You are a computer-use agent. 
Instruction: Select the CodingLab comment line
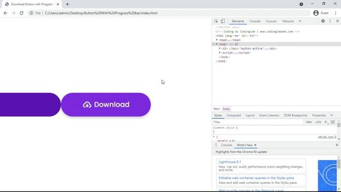coord(257,31)
